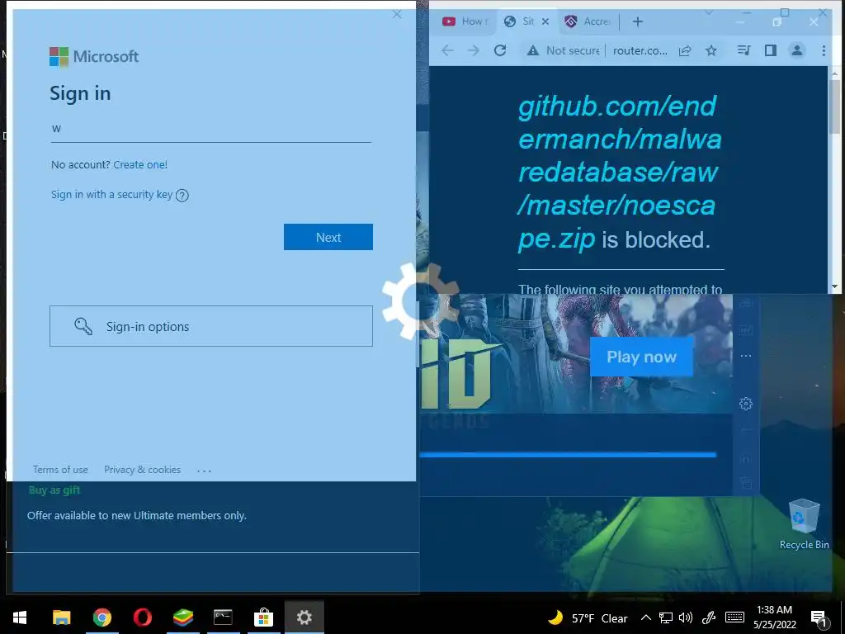Open the 'Create one!' account link
The height and width of the screenshot is (634, 845).
point(140,165)
